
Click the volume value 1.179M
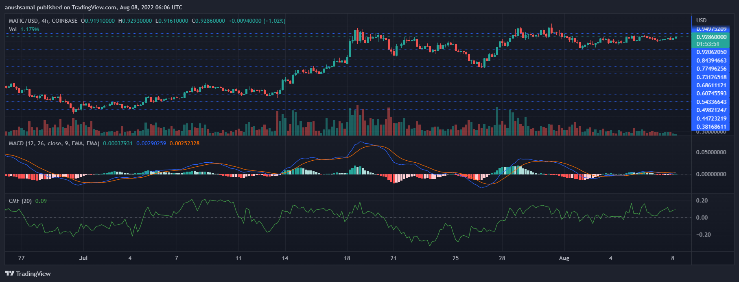click(30, 29)
